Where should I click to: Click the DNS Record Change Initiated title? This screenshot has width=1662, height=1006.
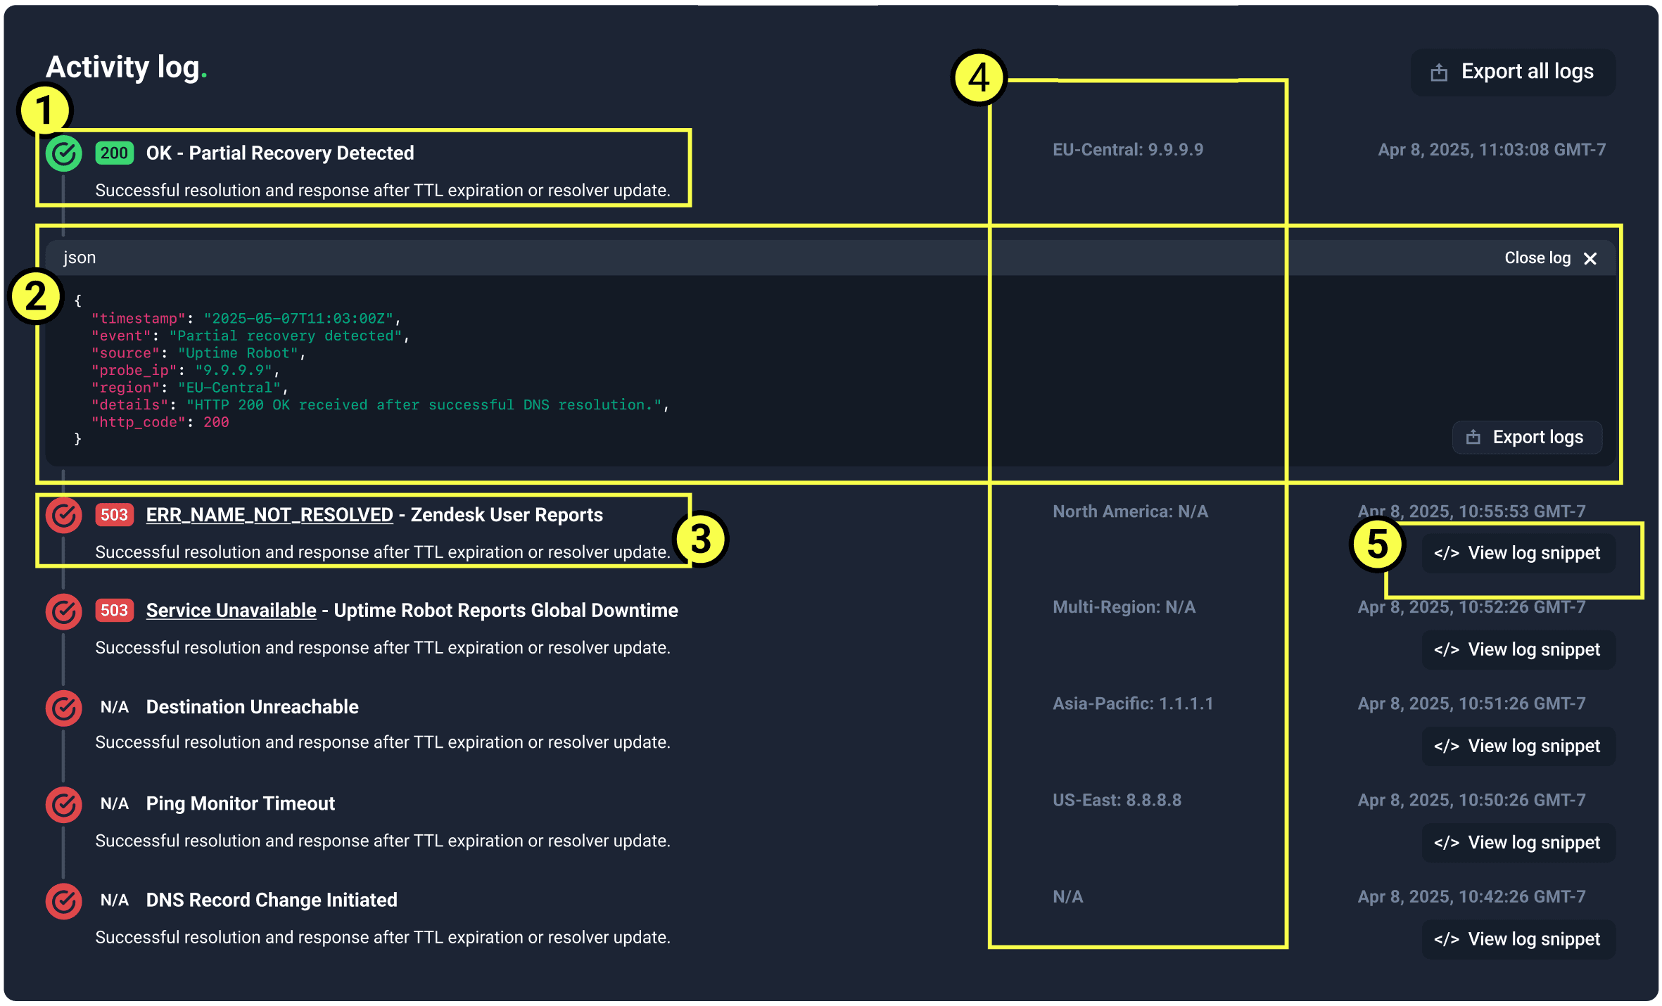tap(272, 900)
